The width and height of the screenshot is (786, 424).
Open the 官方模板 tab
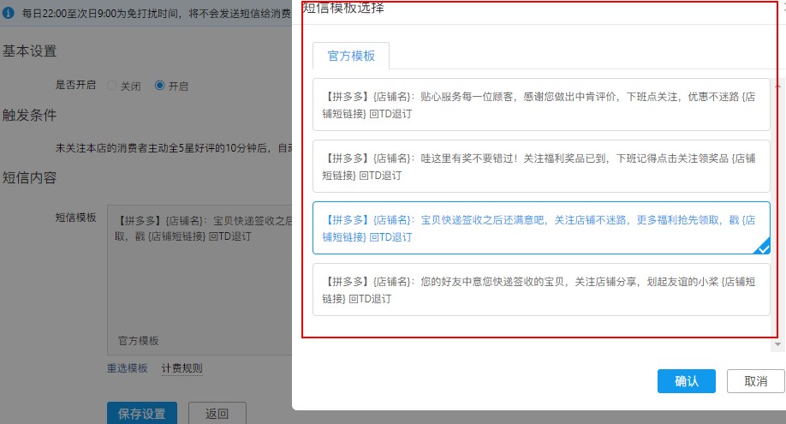[351, 56]
